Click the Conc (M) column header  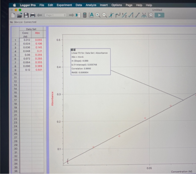(25, 35)
